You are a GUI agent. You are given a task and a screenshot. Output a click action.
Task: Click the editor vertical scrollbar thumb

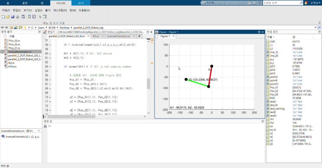coord(149,83)
